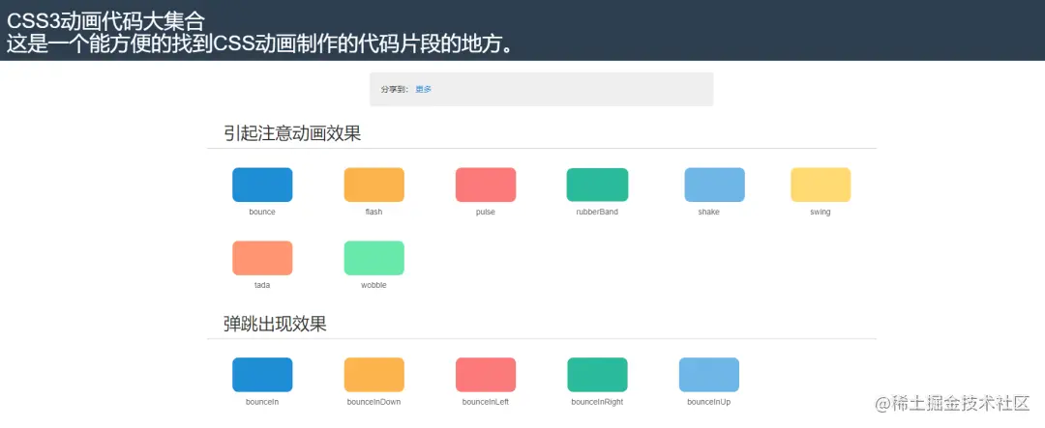The width and height of the screenshot is (1045, 428).
Task: Click the light blue bounceInUp box
Action: tap(709, 375)
